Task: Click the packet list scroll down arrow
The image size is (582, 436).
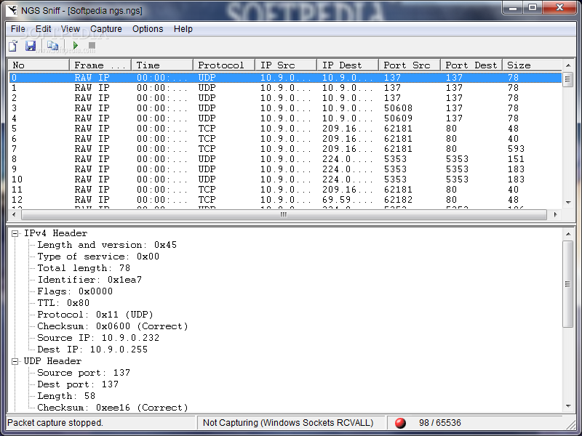Action: click(x=568, y=203)
